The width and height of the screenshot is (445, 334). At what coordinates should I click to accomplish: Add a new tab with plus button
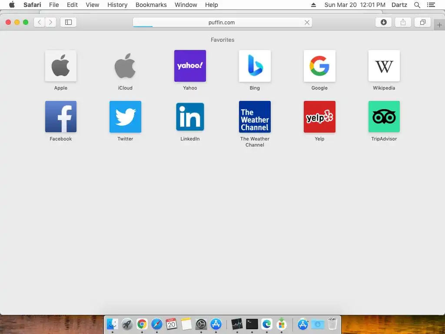(439, 25)
